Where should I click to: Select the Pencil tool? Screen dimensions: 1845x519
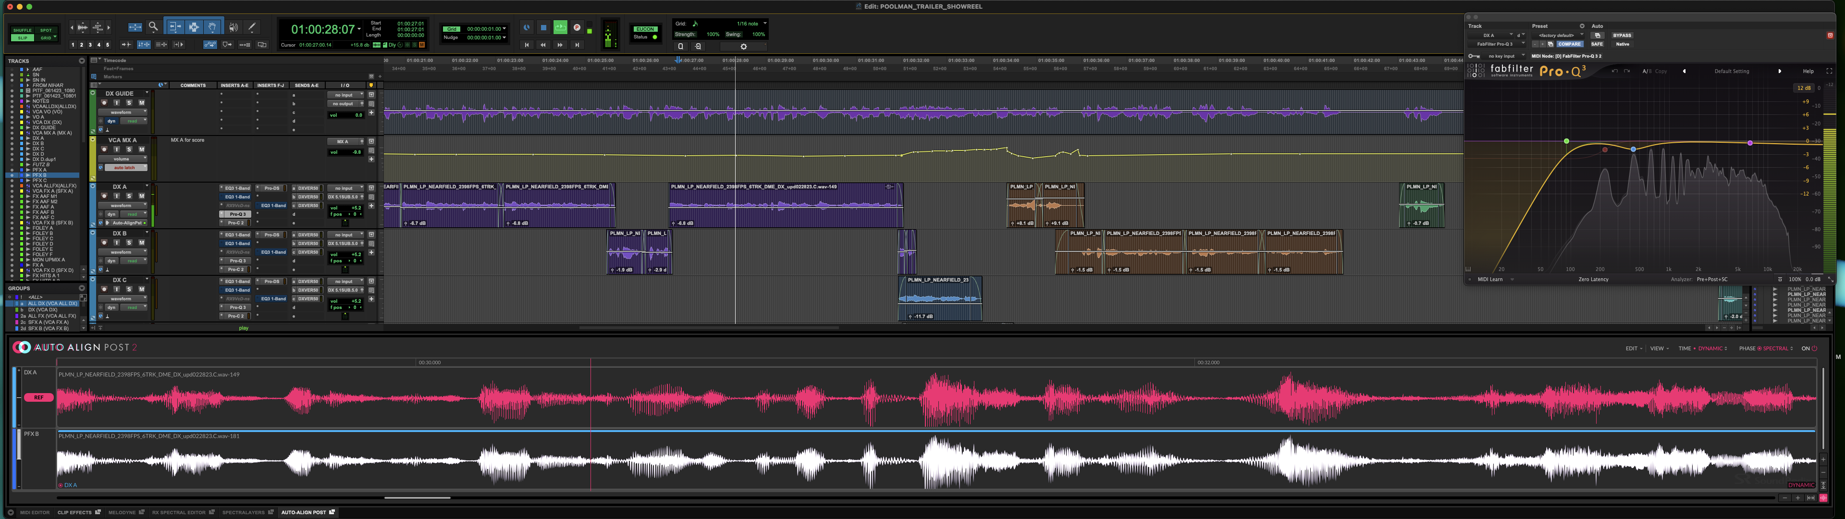click(252, 27)
